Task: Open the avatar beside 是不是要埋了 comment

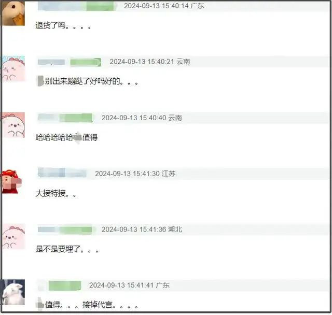Action: (x=13, y=236)
